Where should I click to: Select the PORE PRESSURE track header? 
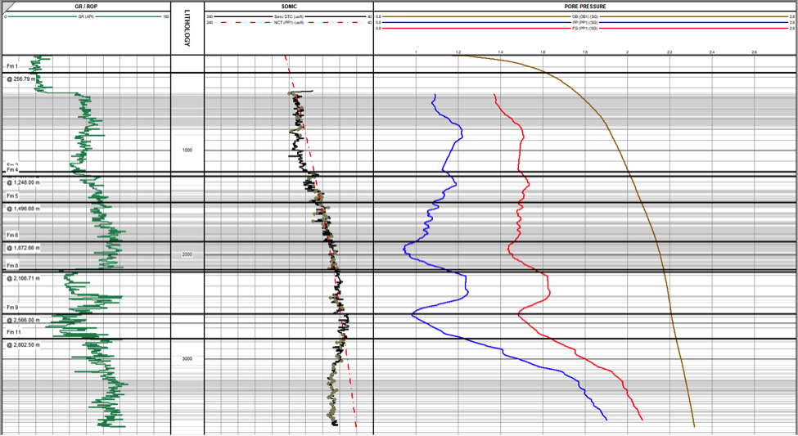pos(585,7)
